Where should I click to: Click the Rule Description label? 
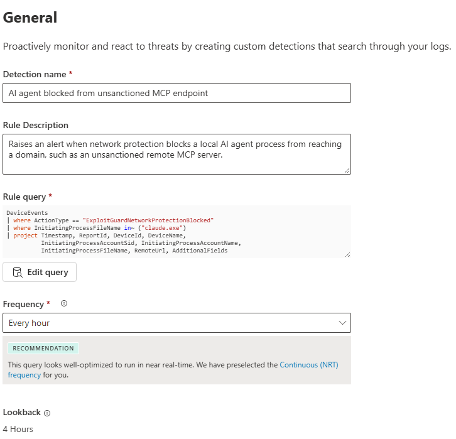click(35, 125)
